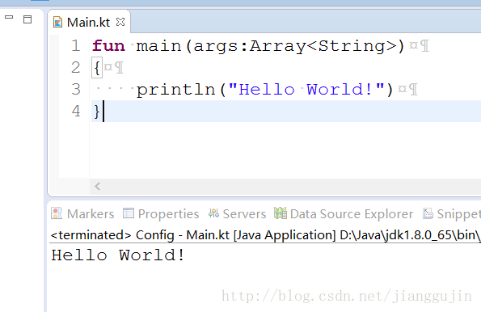The height and width of the screenshot is (312, 481).
Task: Click line number 4 in gutter
Action: tap(76, 112)
